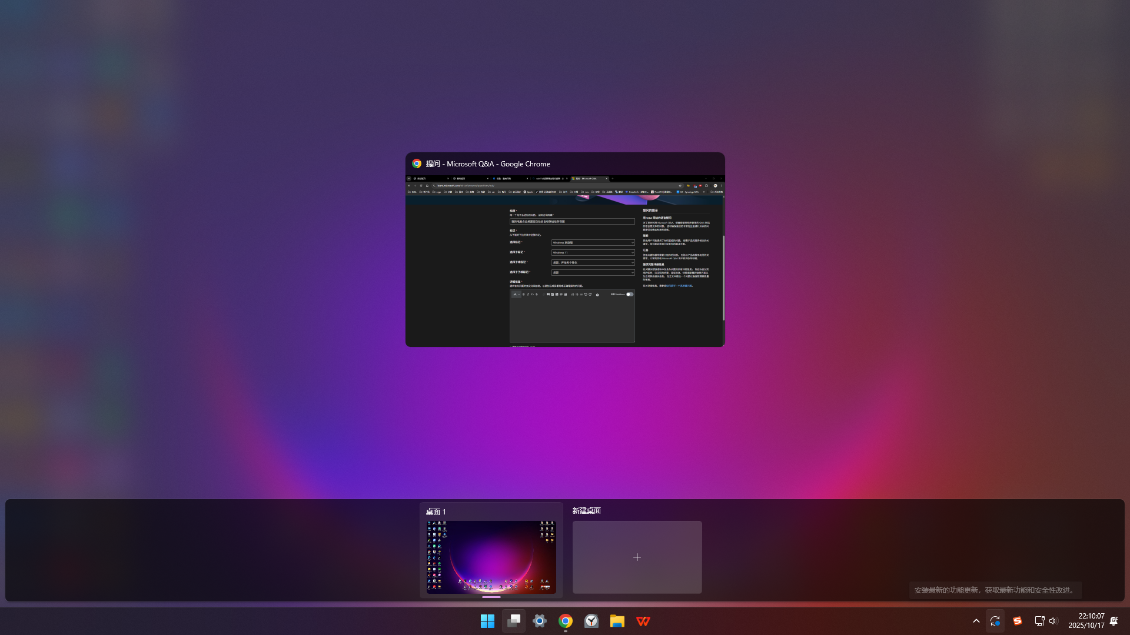Open the network status tray icon
Image resolution: width=1130 pixels, height=635 pixels.
pos(1039,621)
